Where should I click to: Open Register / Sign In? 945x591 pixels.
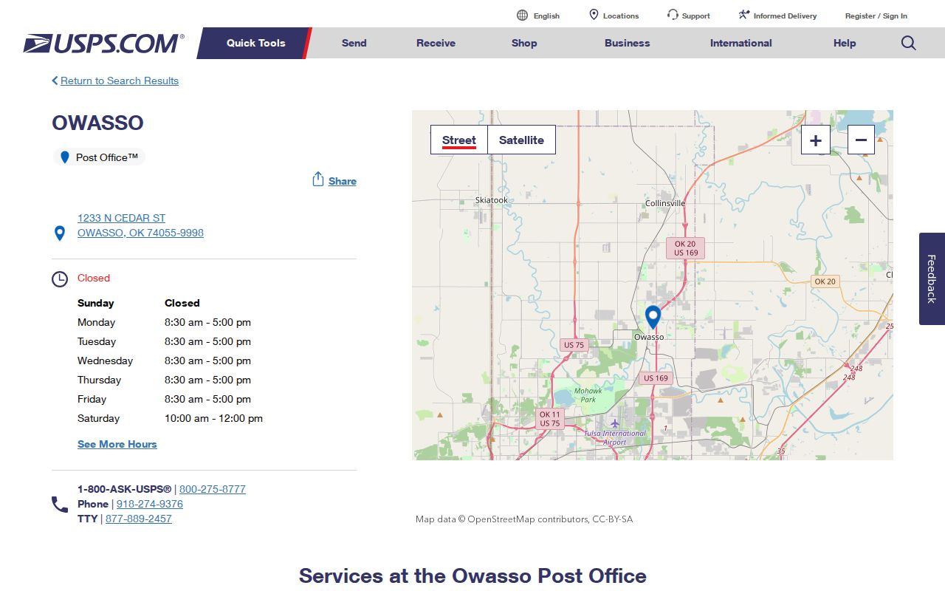click(876, 16)
